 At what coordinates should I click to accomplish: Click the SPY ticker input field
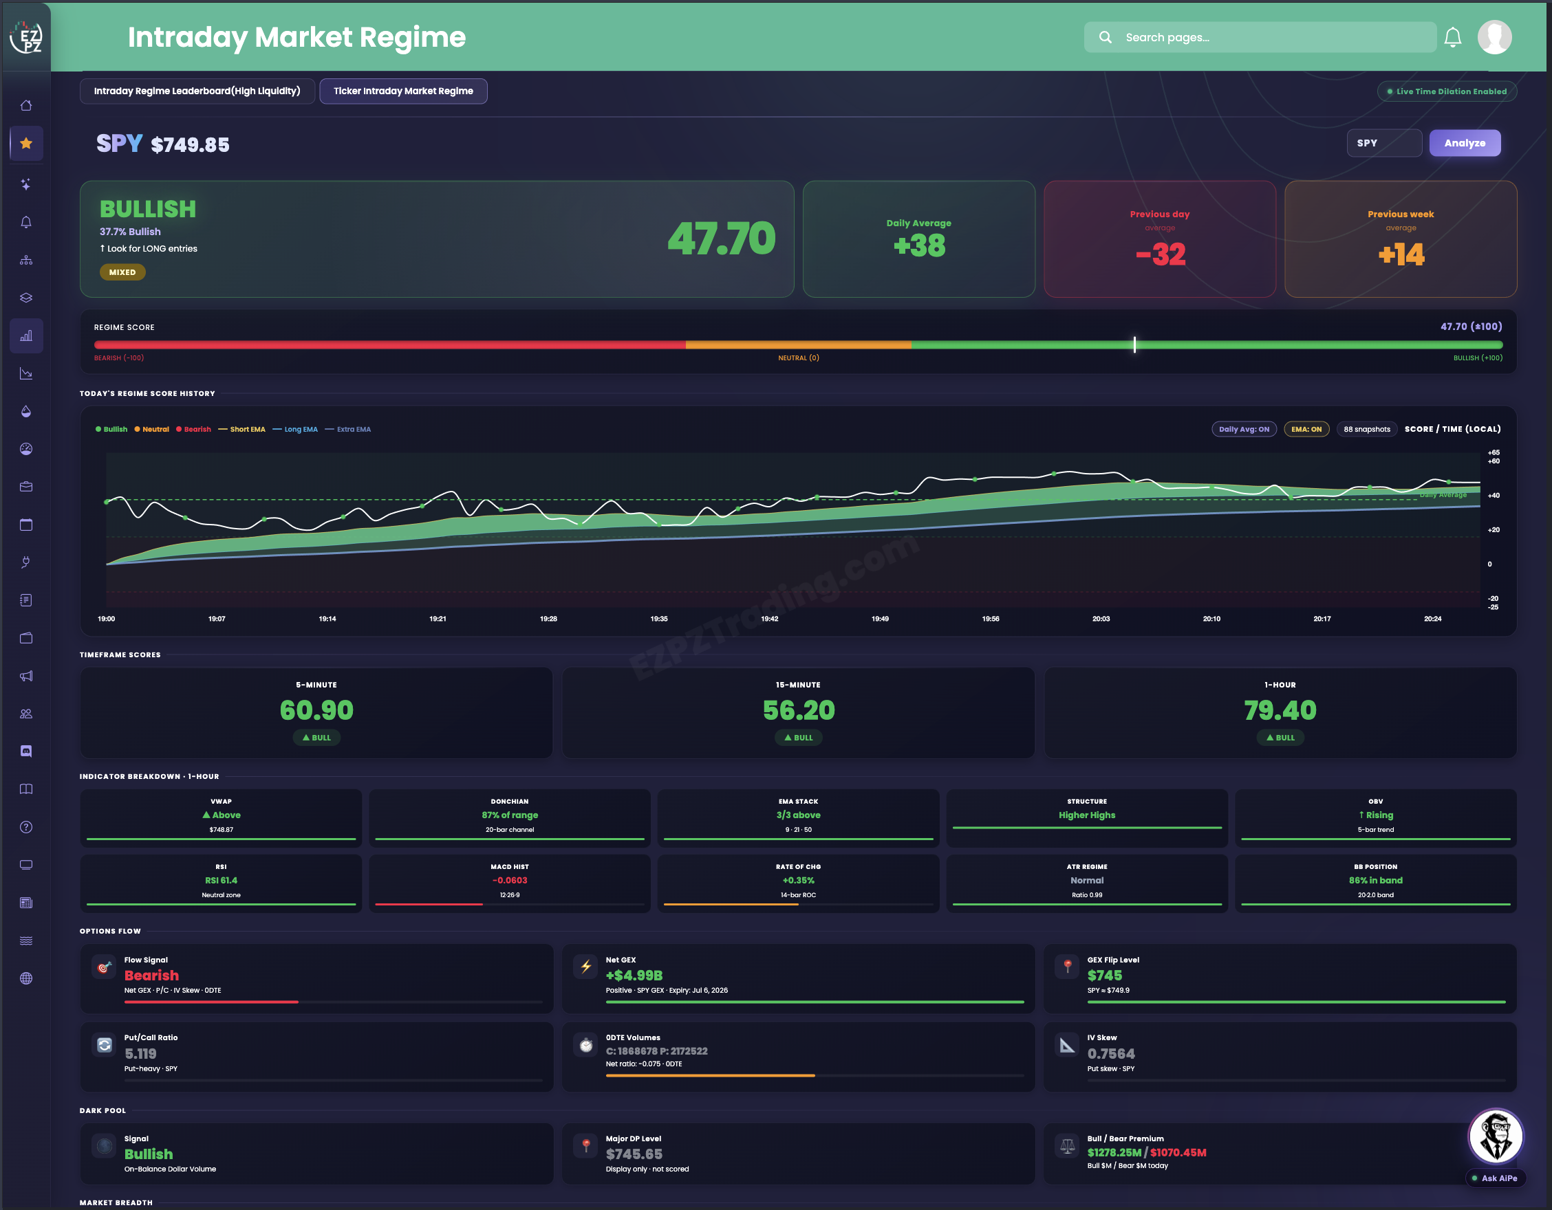coord(1383,143)
